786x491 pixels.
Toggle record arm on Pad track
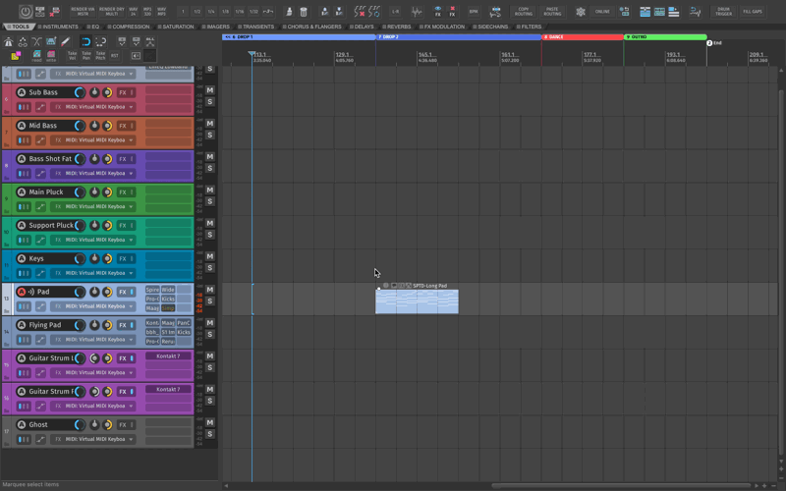(x=22, y=292)
